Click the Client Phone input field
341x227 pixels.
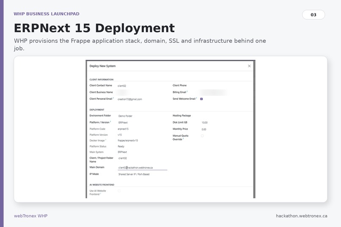tap(226, 85)
